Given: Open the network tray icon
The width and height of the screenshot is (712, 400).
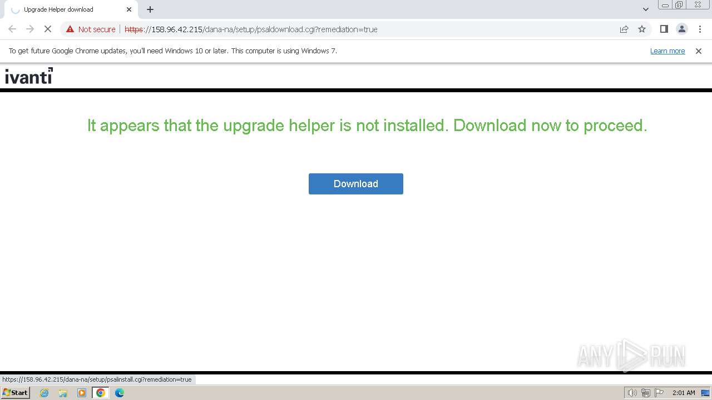Looking at the screenshot, I should [646, 393].
